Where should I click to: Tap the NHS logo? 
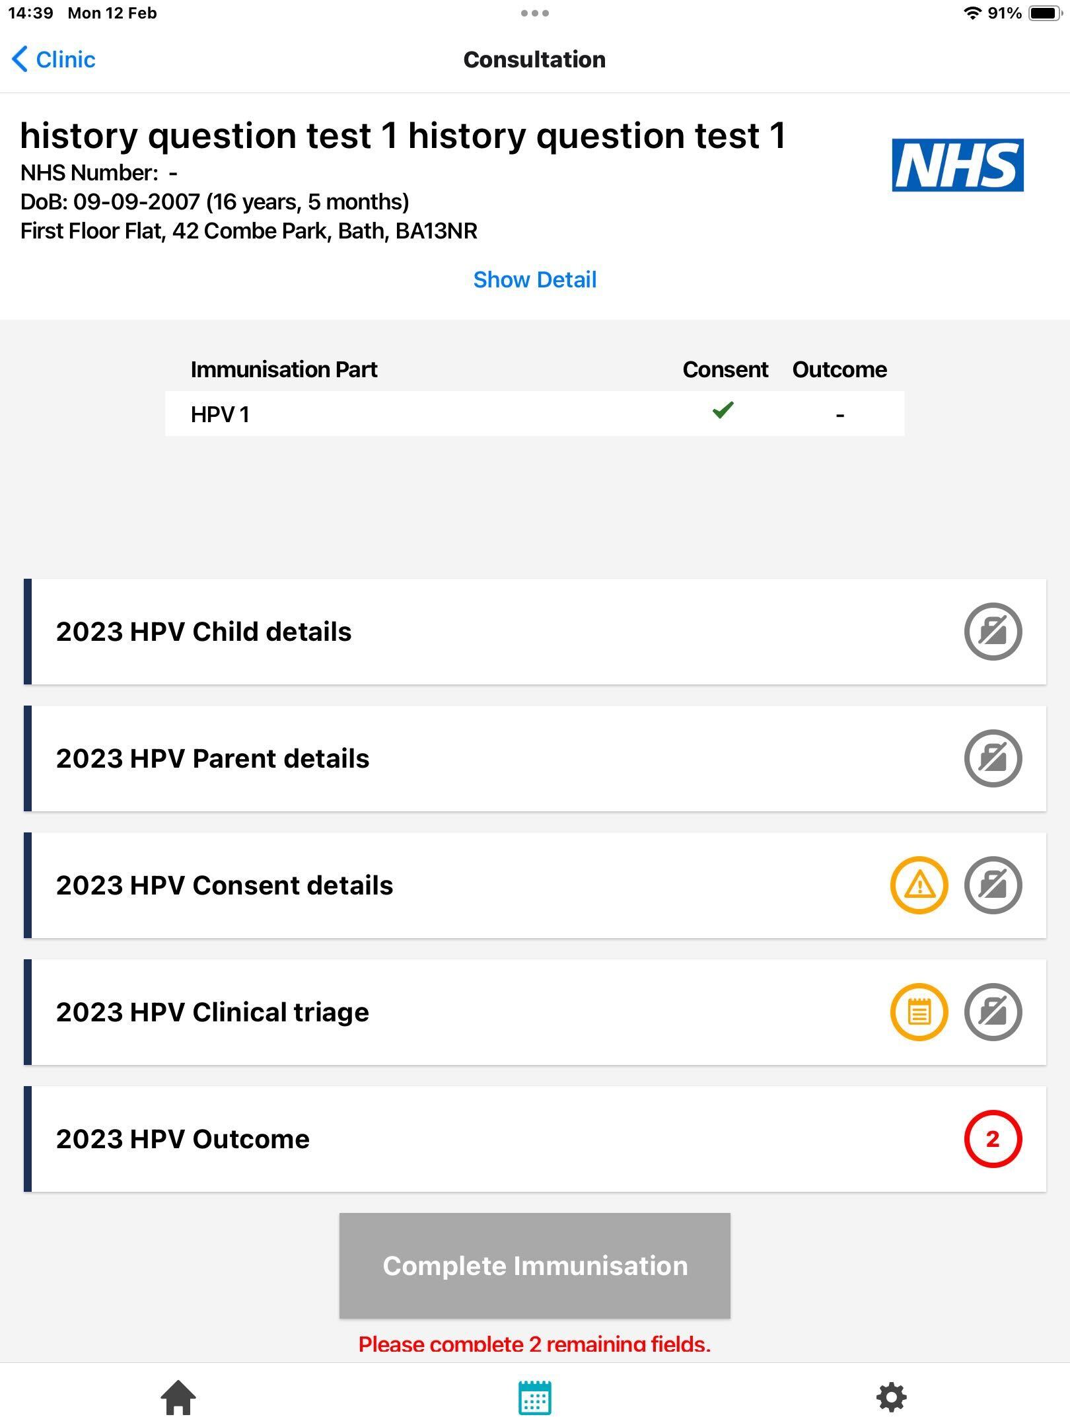957,165
